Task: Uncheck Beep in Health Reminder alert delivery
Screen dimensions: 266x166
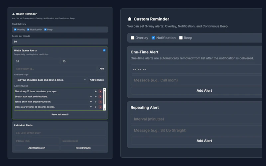Action: click(46, 30)
